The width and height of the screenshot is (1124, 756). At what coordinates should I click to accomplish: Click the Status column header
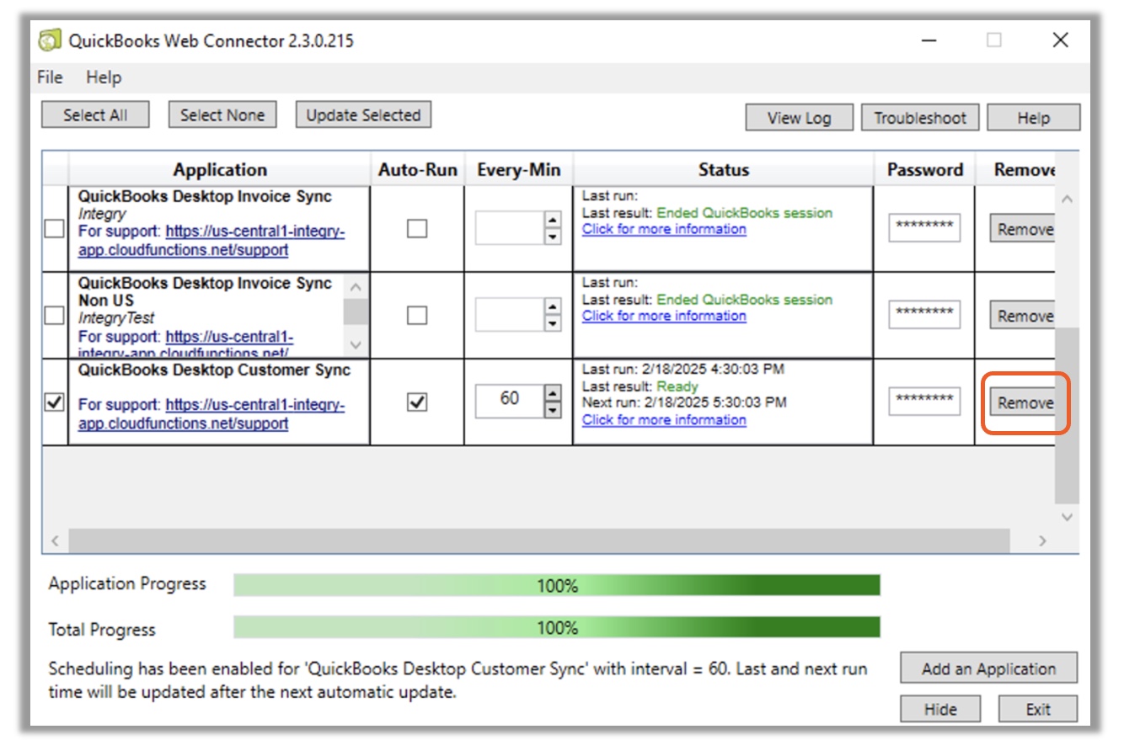click(723, 169)
